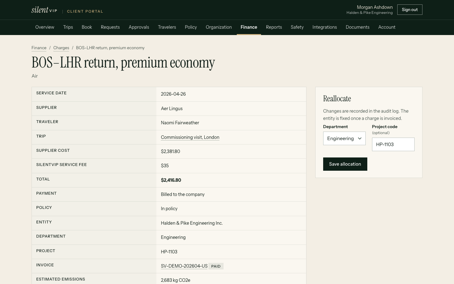Screen dimensions: 454x284
Task: Open the Commissioning visit, London trip
Action: point(190,137)
